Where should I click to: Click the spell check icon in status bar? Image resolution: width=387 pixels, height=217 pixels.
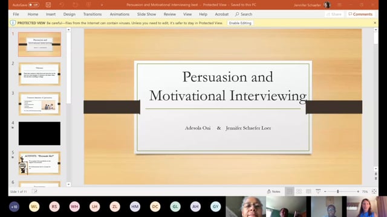point(34,191)
